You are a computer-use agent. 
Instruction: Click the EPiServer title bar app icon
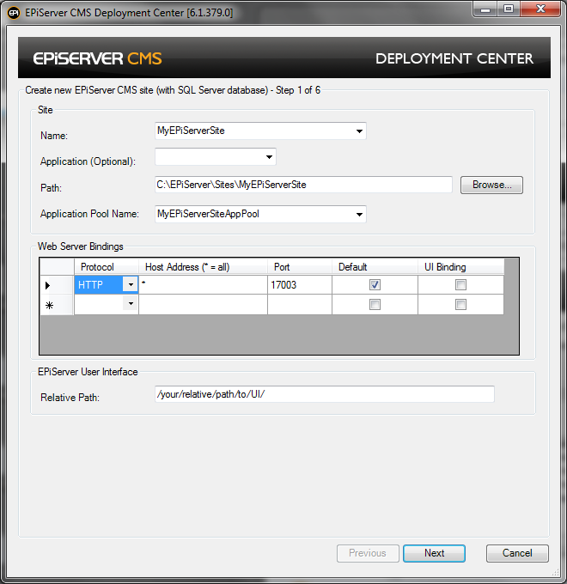tap(14, 13)
